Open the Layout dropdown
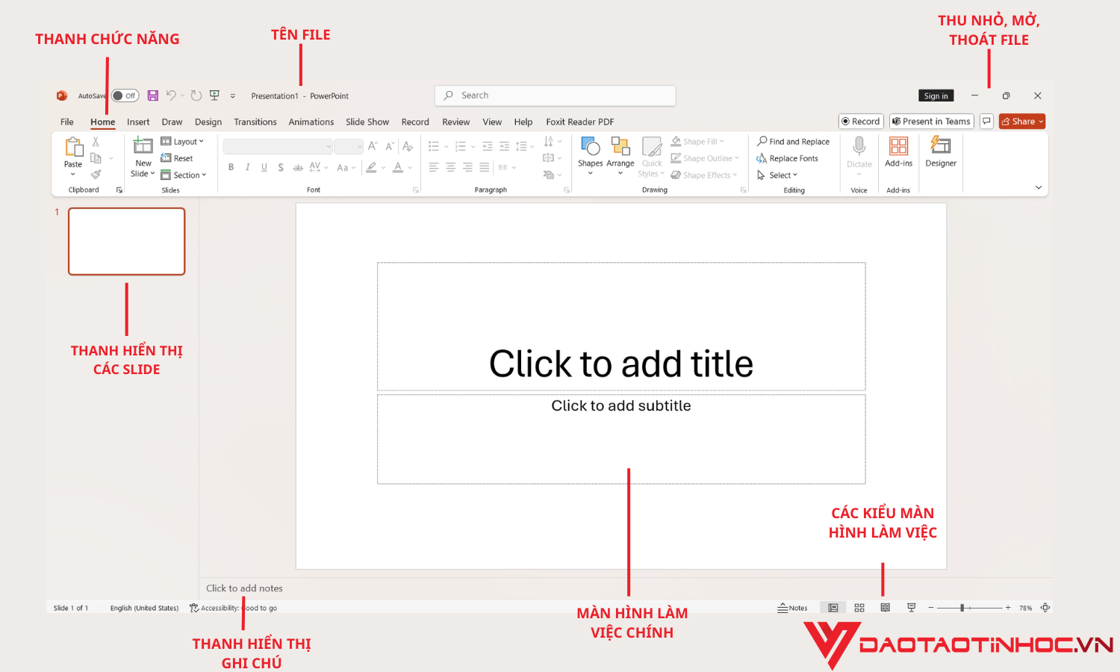 click(x=184, y=141)
